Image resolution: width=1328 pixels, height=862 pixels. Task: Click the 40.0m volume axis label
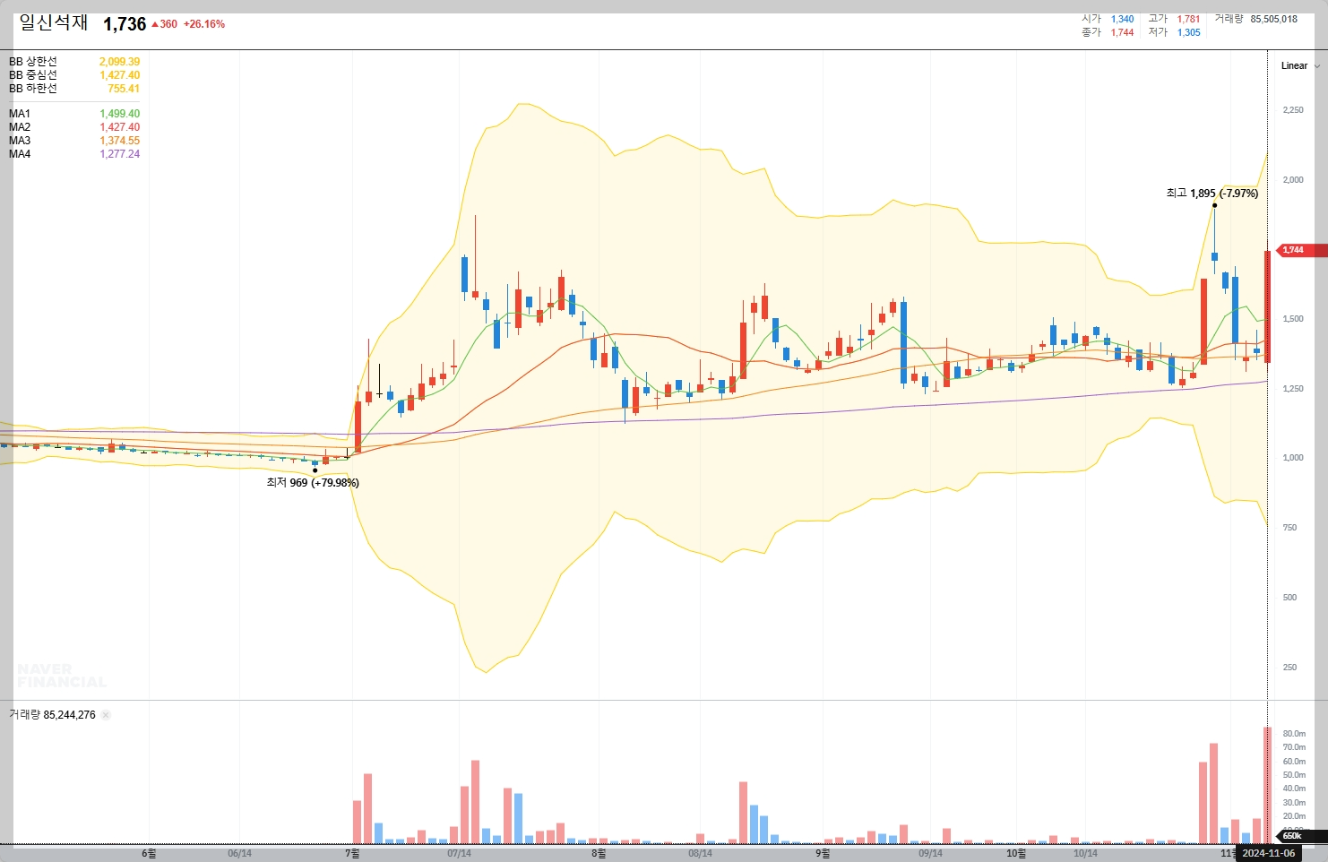pos(1294,788)
